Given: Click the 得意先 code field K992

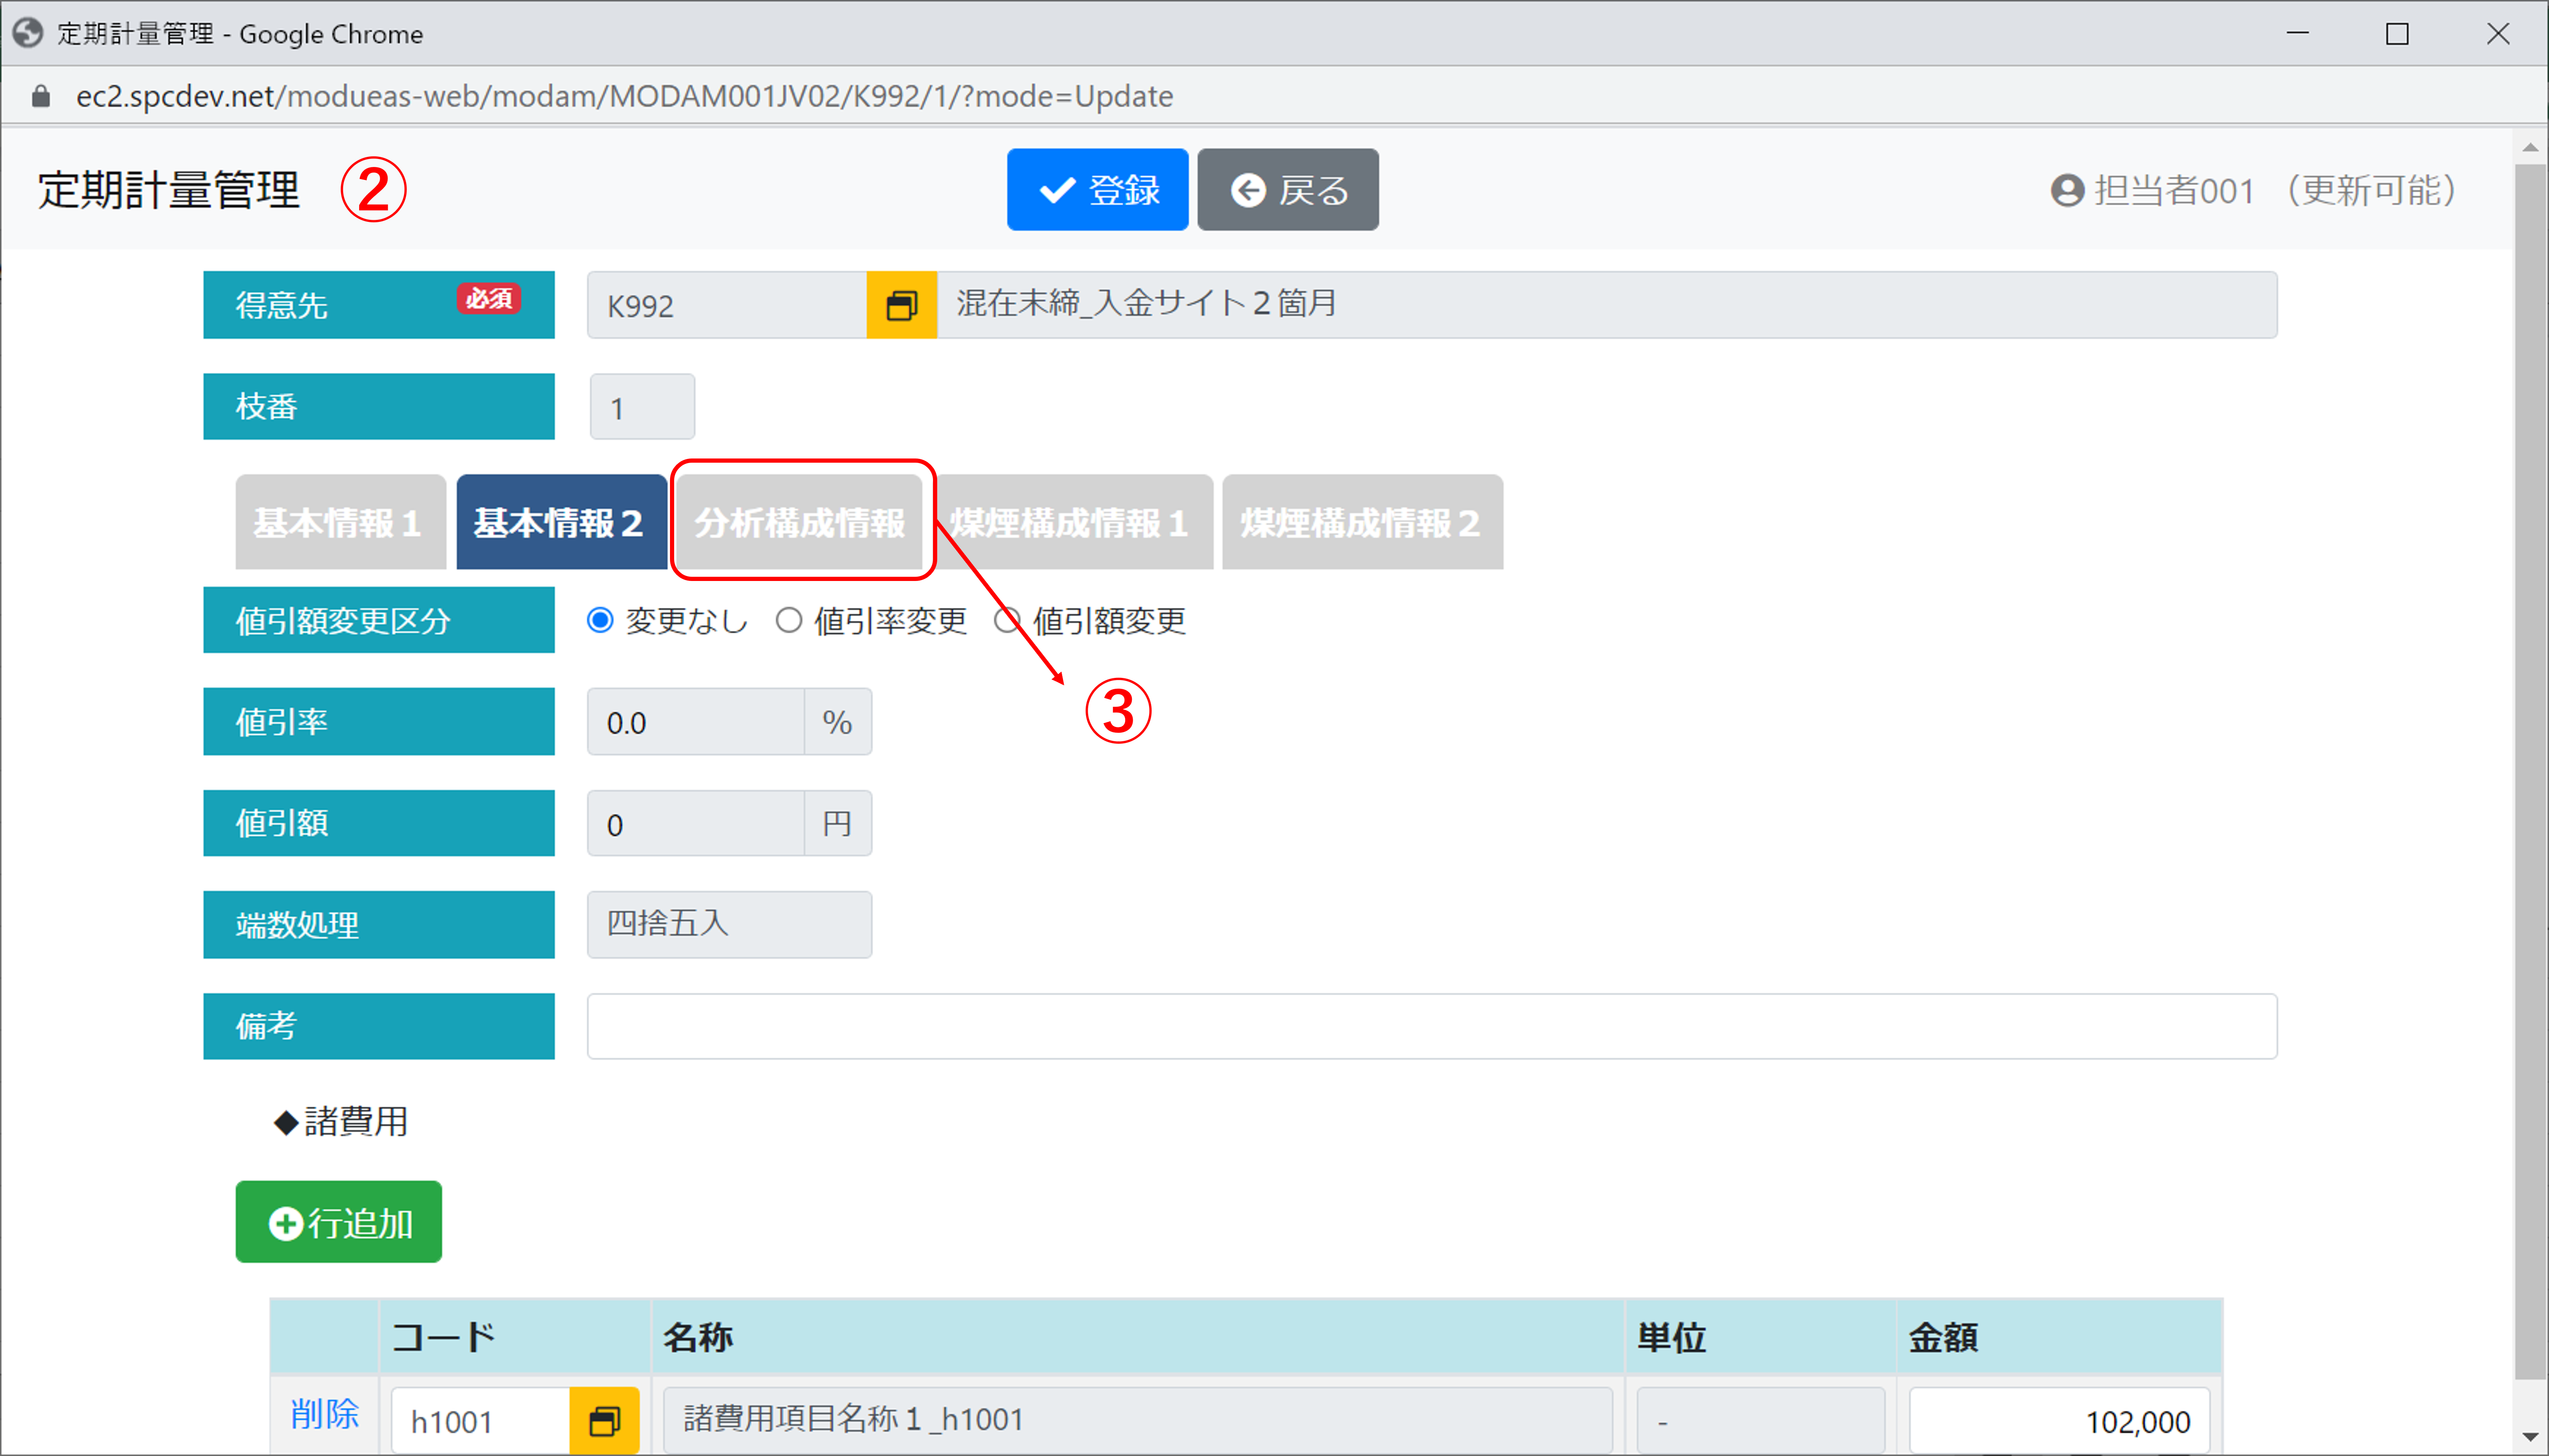Looking at the screenshot, I should pos(727,305).
